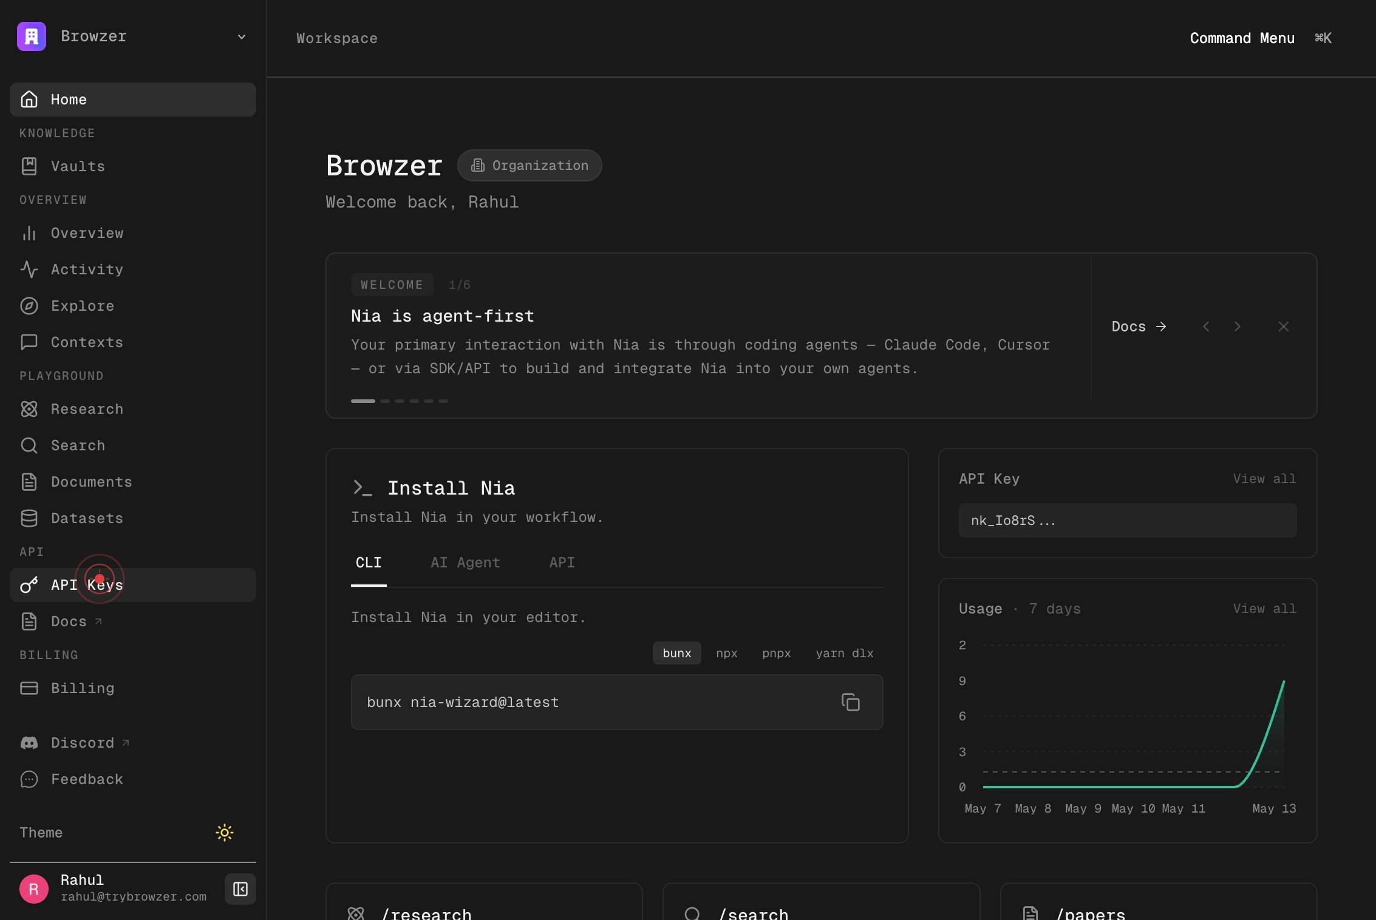Screen dimensions: 1376x920
Task: Click the Organization badge
Action: (x=530, y=165)
